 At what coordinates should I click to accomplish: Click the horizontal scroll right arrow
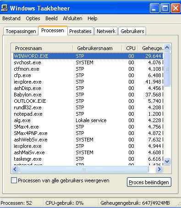159,169
